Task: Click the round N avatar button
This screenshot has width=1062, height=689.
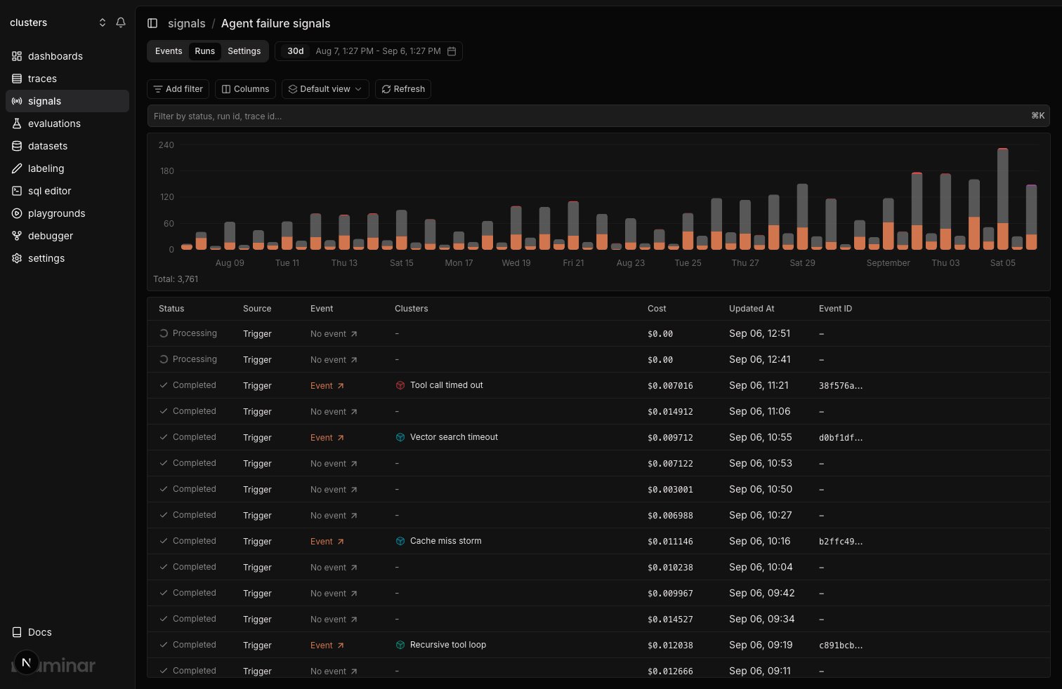Action: coord(26,662)
